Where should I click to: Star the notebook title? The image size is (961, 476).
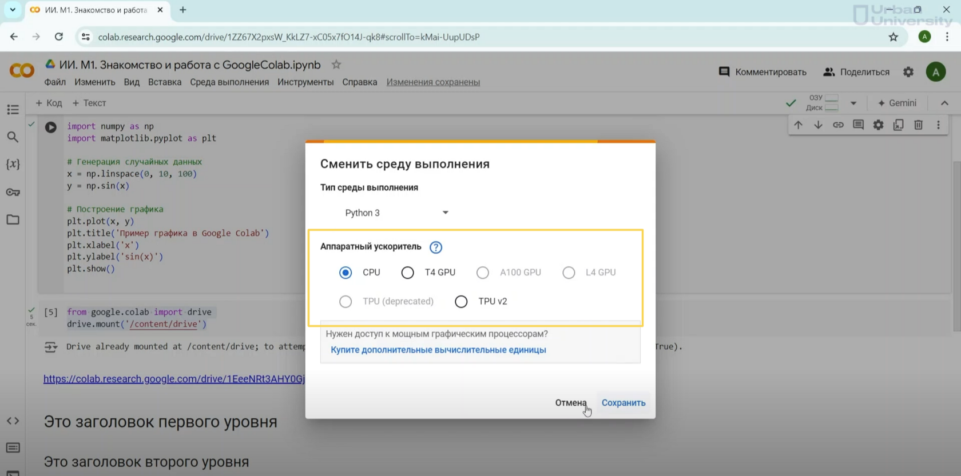click(336, 65)
